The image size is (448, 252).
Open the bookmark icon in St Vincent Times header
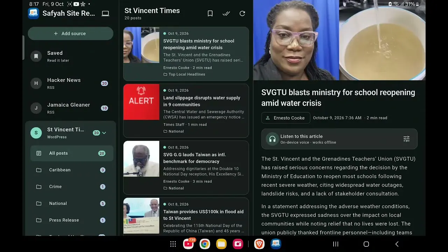[210, 14]
